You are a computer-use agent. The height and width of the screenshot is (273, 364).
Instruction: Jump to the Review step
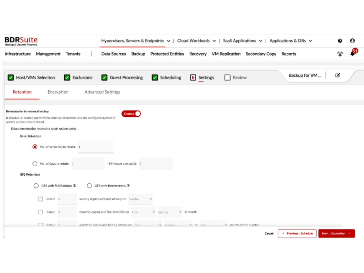click(x=236, y=78)
